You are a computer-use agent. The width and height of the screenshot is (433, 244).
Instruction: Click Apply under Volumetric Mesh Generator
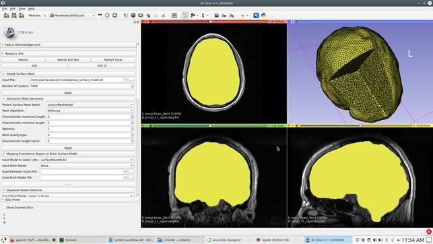[68, 148]
